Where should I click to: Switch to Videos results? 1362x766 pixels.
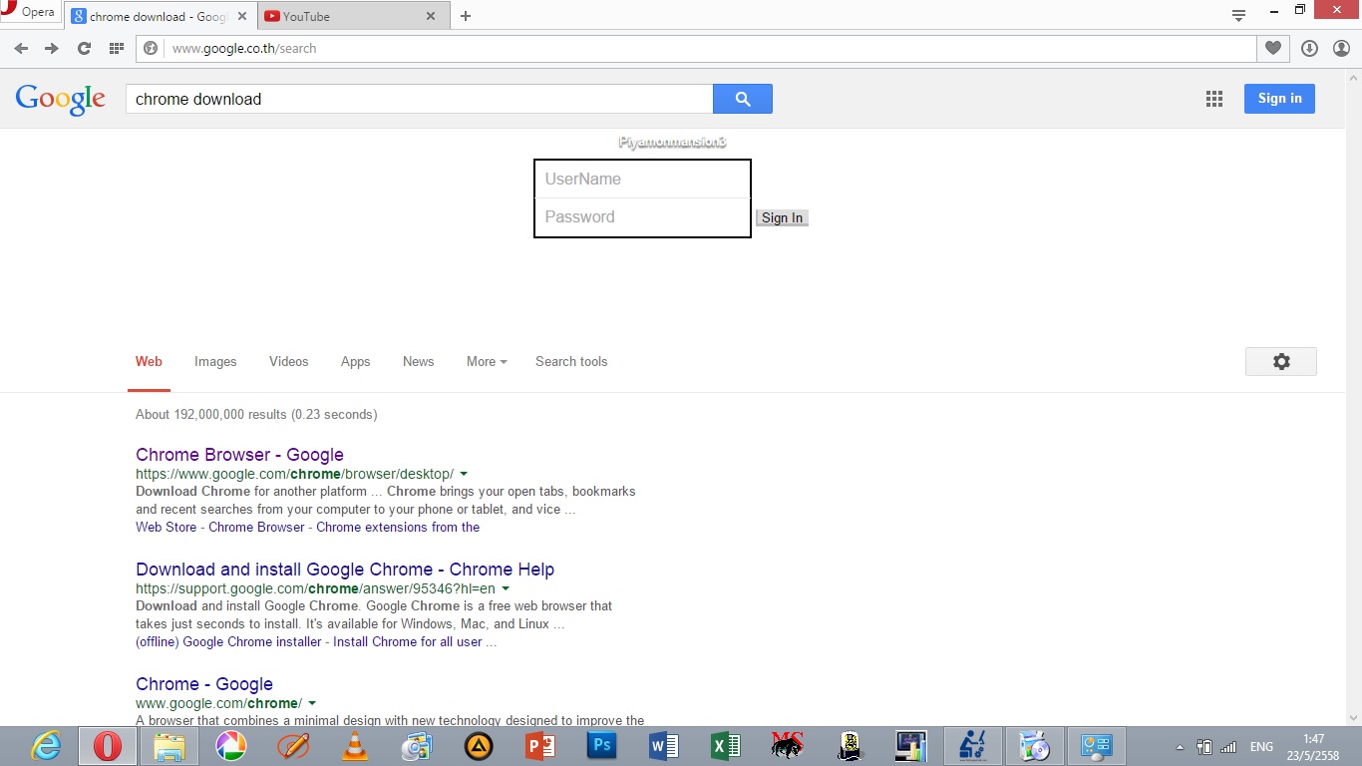[x=288, y=362]
